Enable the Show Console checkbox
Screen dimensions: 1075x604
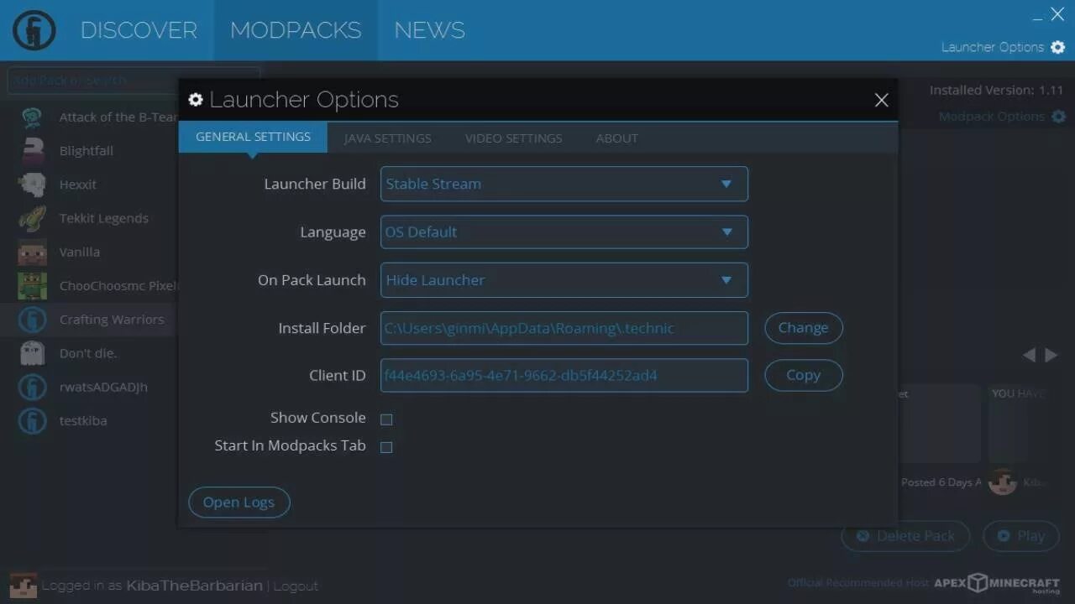pyautogui.click(x=386, y=419)
